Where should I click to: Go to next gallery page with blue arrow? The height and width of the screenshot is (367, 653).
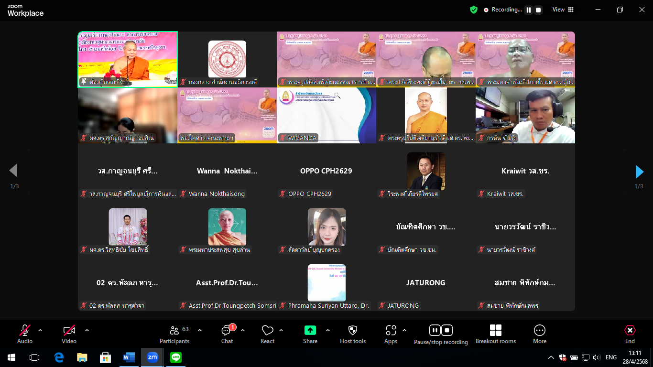tap(639, 172)
